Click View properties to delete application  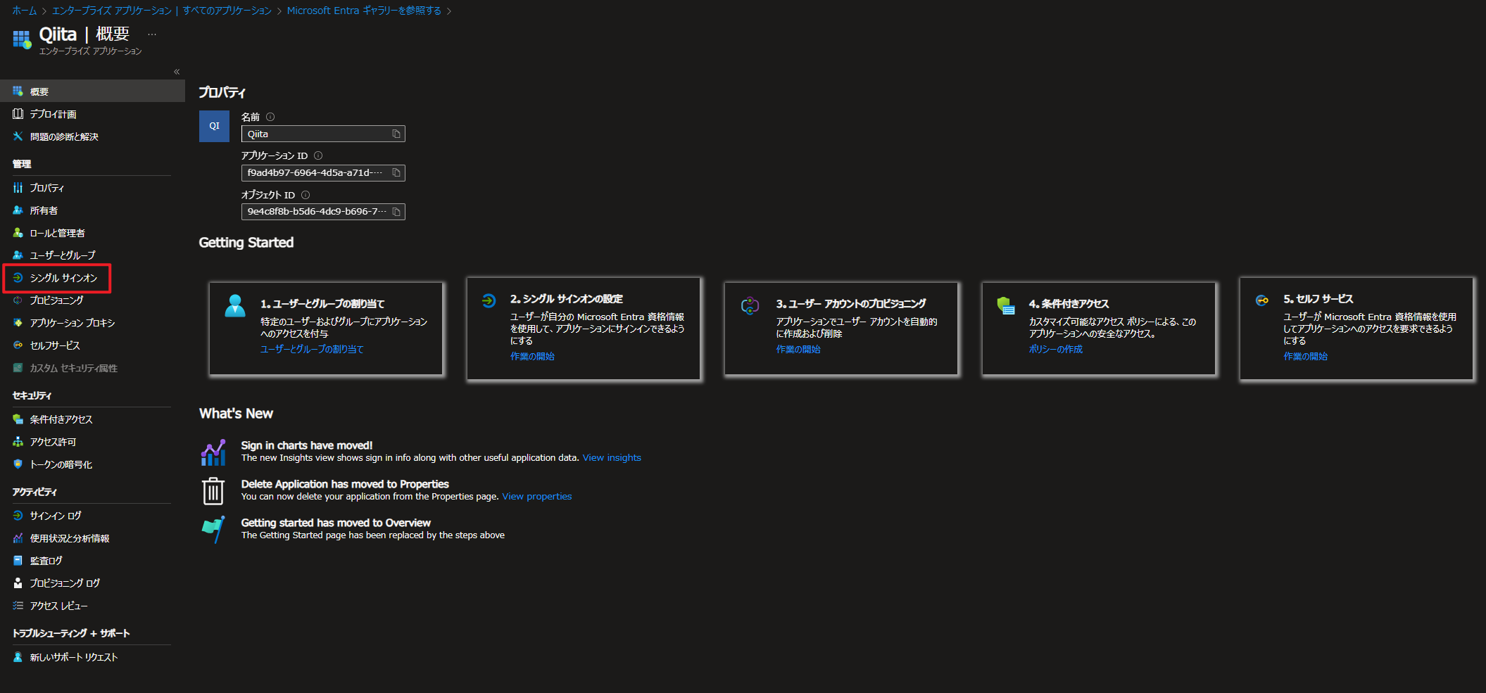pos(536,496)
